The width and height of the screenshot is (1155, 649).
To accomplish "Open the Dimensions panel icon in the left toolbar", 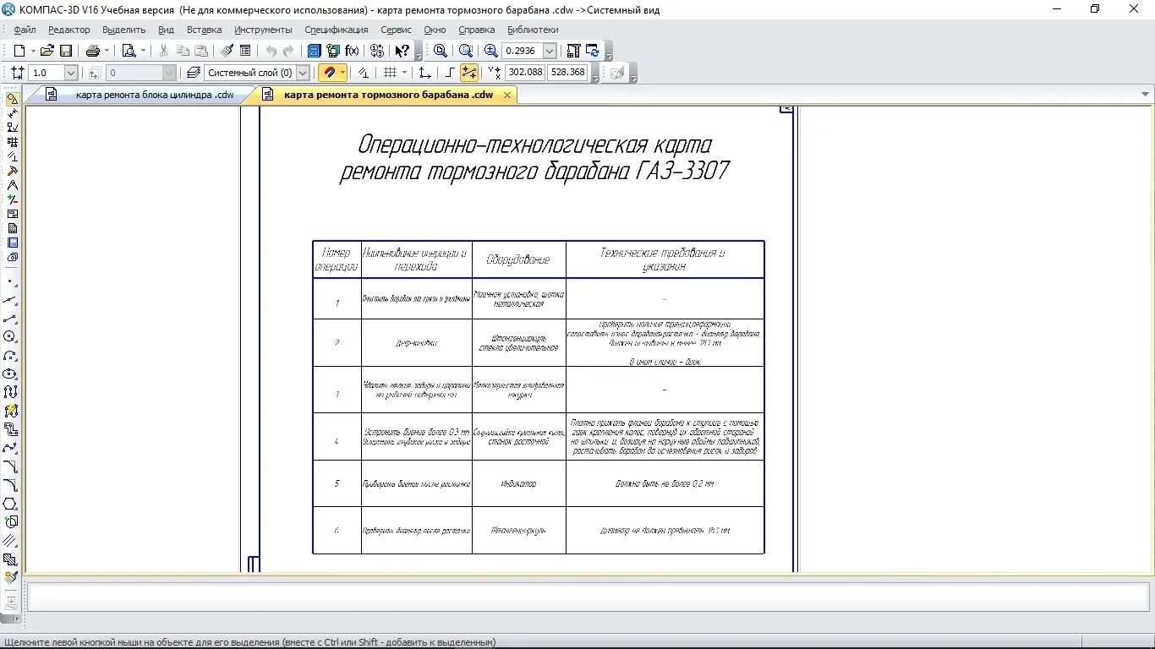I will tap(12, 113).
